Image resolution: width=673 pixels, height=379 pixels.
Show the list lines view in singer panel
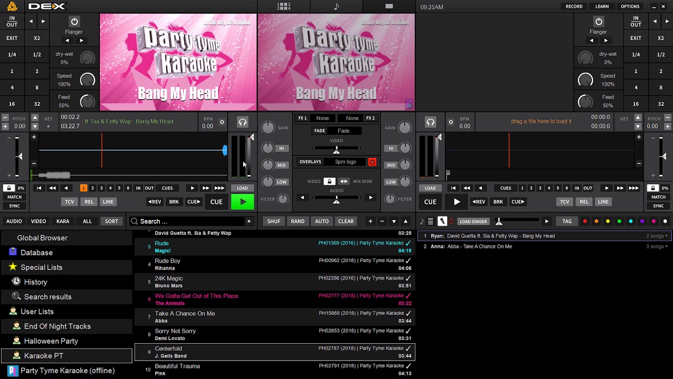[431, 222]
